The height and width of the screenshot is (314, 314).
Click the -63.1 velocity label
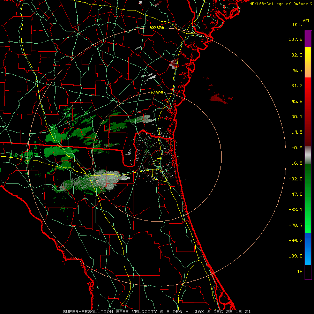click(x=296, y=210)
